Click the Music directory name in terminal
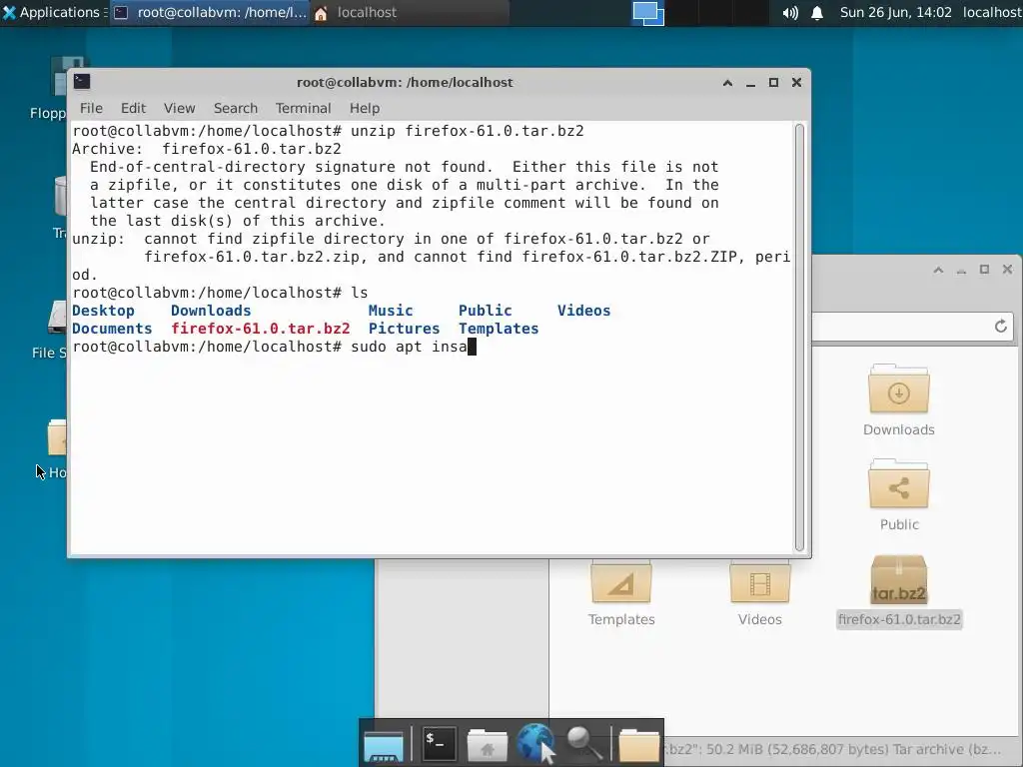The width and height of the screenshot is (1023, 767). 391,311
